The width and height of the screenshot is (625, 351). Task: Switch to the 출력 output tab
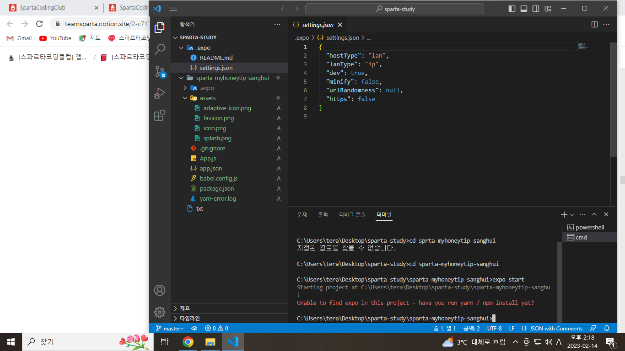tap(323, 214)
